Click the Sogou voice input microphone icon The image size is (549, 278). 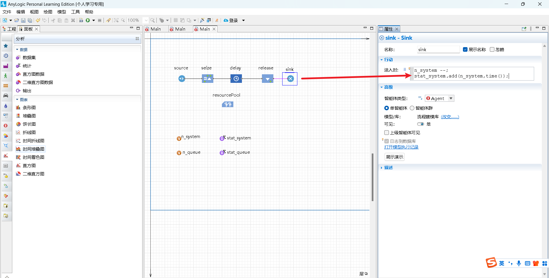tap(519, 263)
